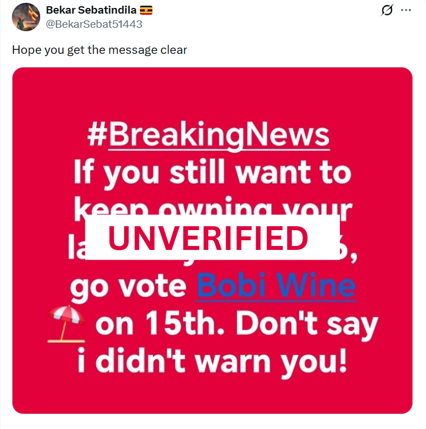Viewport: 426px width, 429px height.
Task: Click the Uganda flag beside the name
Action: tap(146, 10)
